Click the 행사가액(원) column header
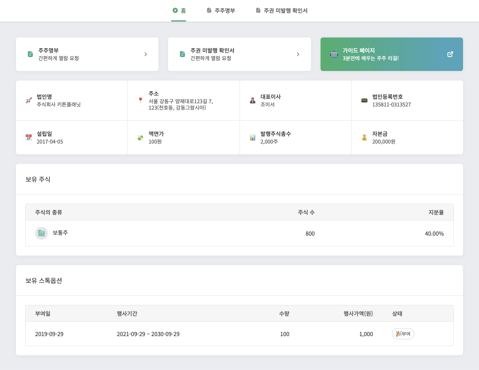Screen dimensions: 479x370 (x=358, y=313)
